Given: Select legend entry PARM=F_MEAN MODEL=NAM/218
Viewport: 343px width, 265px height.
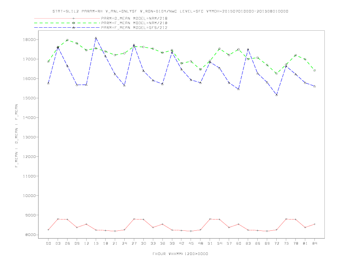Looking at the screenshot, I should click(134, 23).
